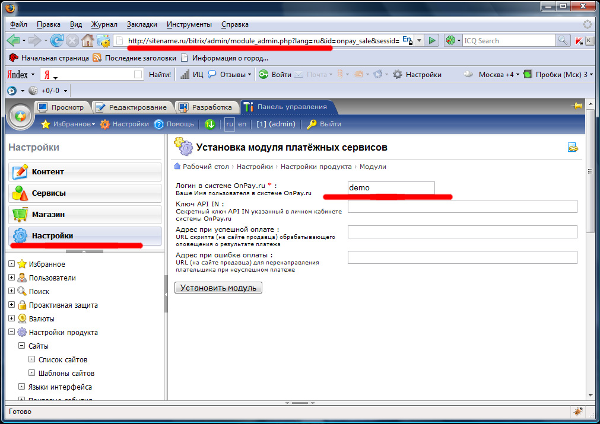
Task: Open the Избранное dropdown in toolbar
Action: [68, 124]
